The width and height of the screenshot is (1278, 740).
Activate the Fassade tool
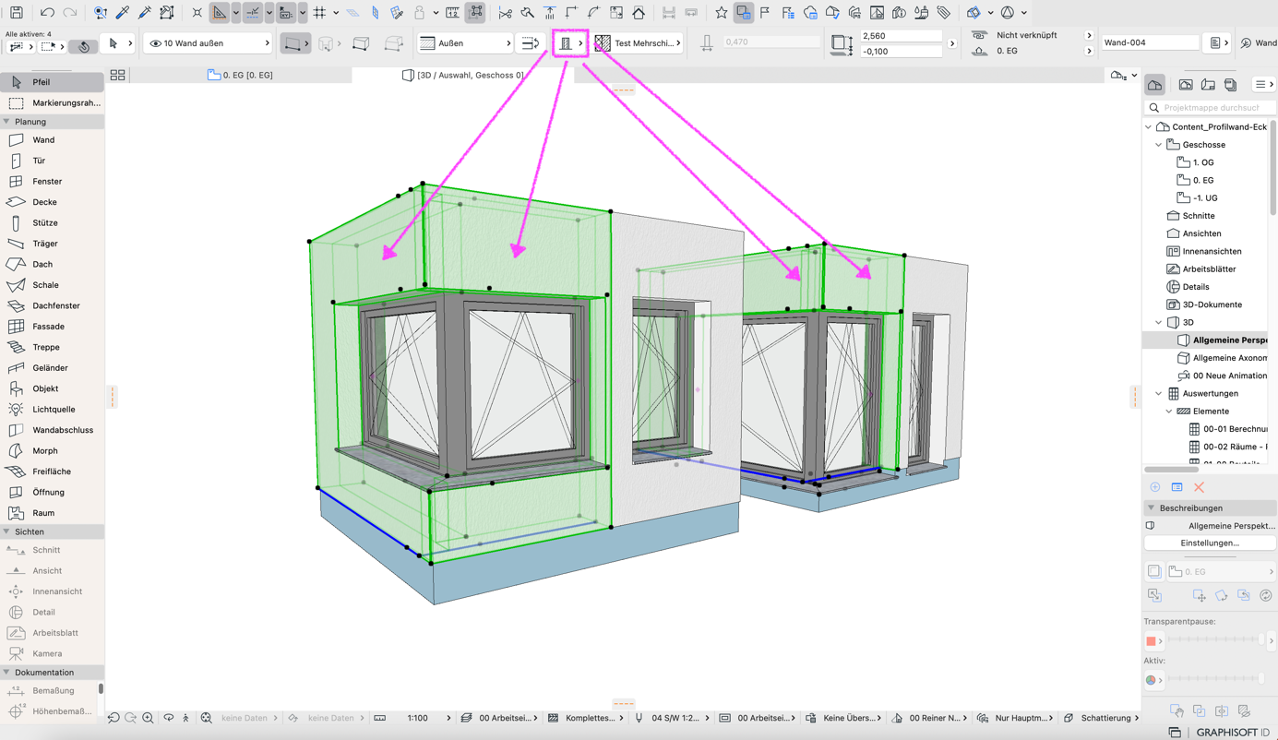pyautogui.click(x=52, y=327)
